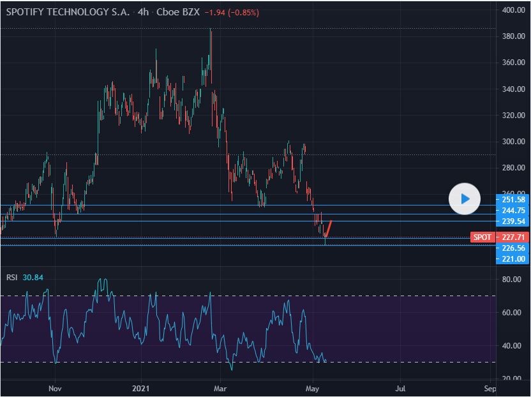The image size is (531, 397).
Task: Click the red SPOT ticker tag
Action: pyautogui.click(x=482, y=237)
